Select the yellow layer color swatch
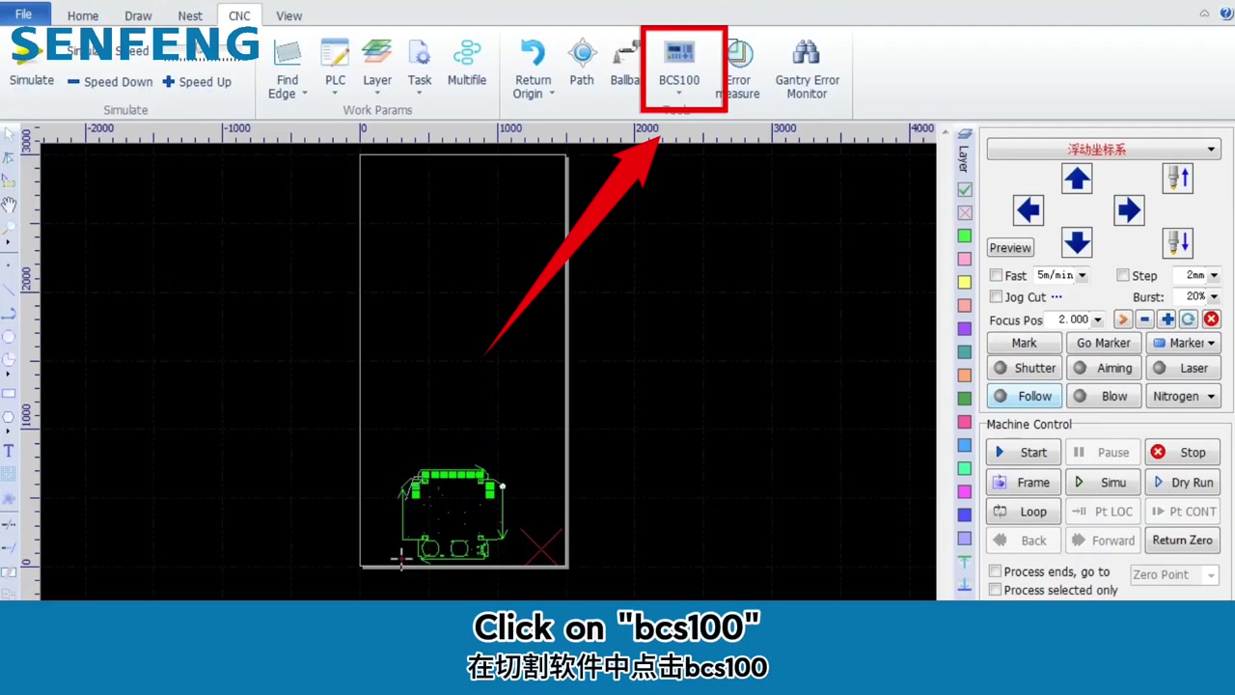Viewport: 1235px width, 695px height. click(x=964, y=283)
